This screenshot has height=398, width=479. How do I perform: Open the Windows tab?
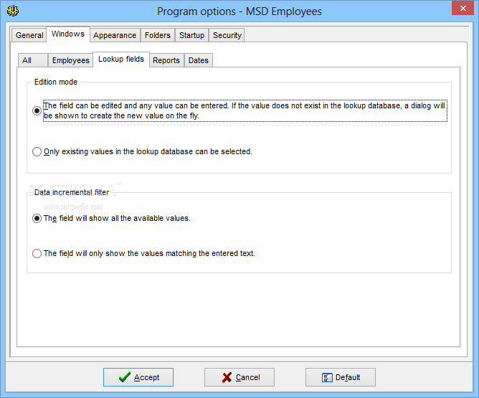pyautogui.click(x=68, y=34)
